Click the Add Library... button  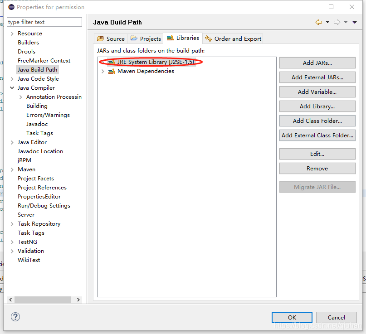click(317, 106)
